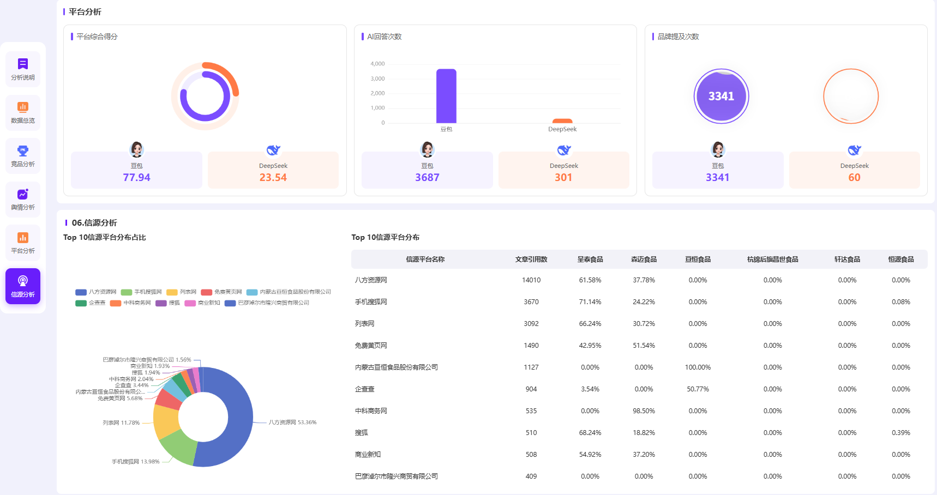The width and height of the screenshot is (937, 495).
Task: Click DeepSeek whale icon above 23.54
Action: pos(273,150)
